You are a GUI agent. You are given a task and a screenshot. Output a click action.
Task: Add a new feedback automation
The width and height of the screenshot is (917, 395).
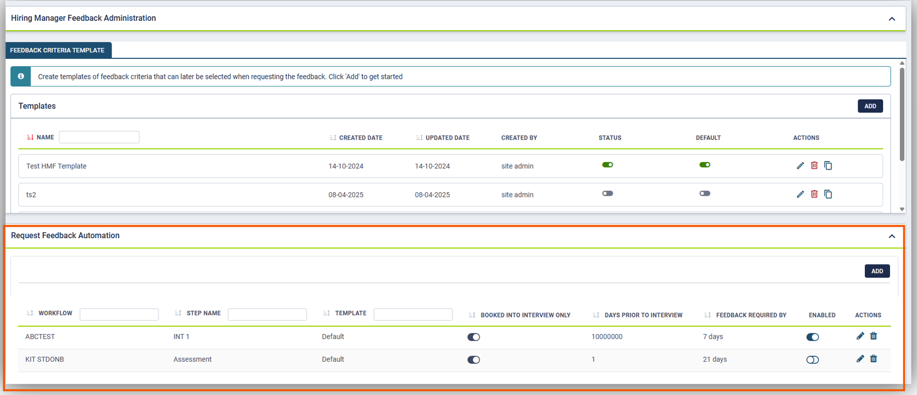877,271
